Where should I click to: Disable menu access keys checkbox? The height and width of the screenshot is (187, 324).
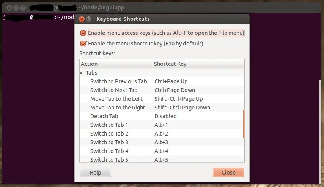pos(83,33)
